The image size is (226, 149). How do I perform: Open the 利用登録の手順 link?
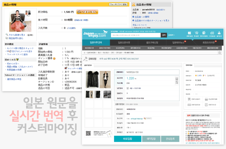[14, 70]
